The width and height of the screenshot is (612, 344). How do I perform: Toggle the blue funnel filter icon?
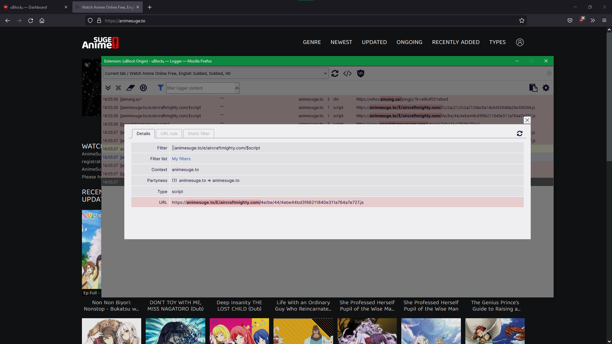160,88
